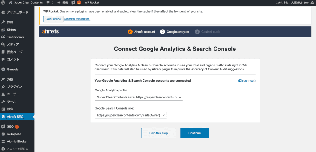Select the Atomic Blocks sidebar item
This screenshot has width=316, height=152.
tap(16, 142)
